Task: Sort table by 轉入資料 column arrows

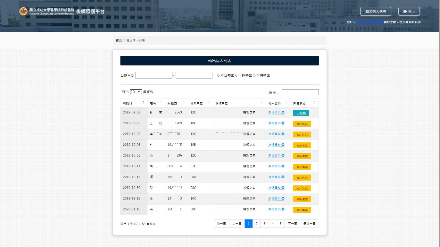Action: click(x=287, y=103)
